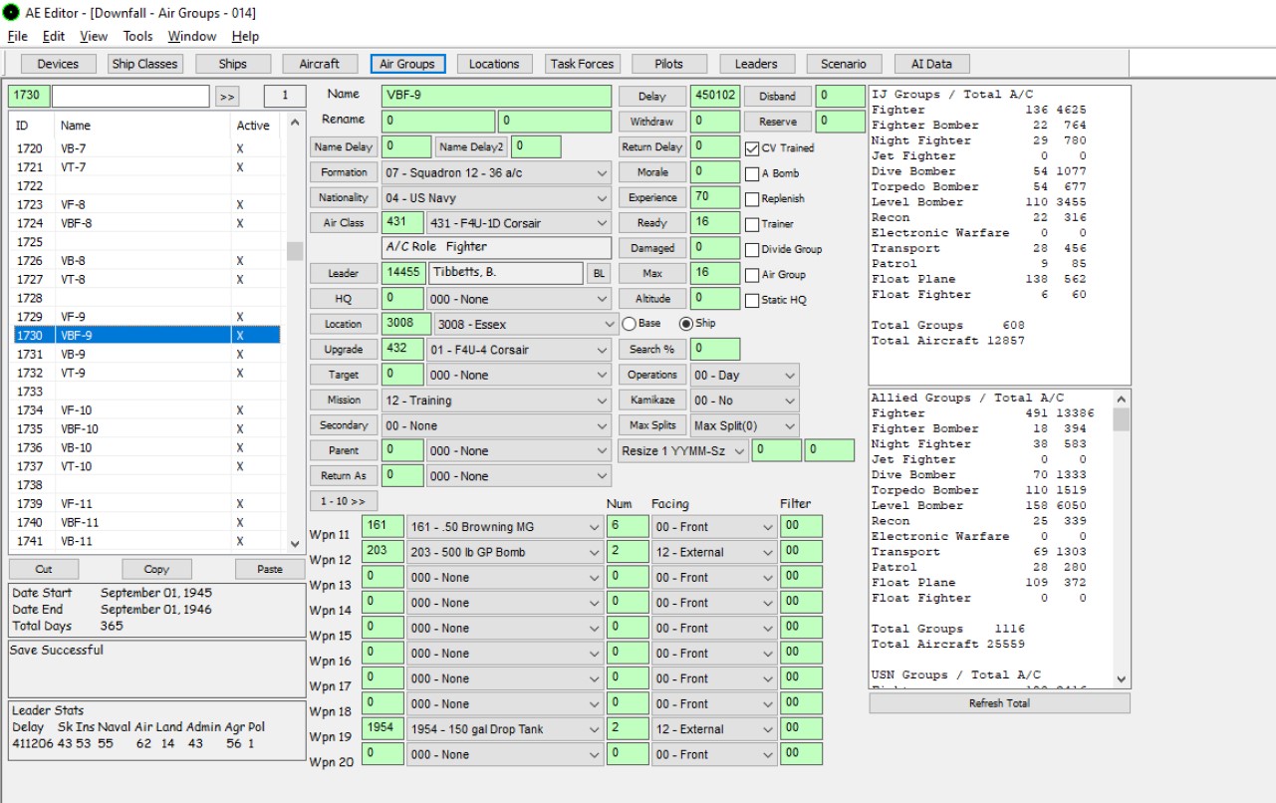The width and height of the screenshot is (1276, 803).
Task: Click the Copy button
Action: (x=156, y=570)
